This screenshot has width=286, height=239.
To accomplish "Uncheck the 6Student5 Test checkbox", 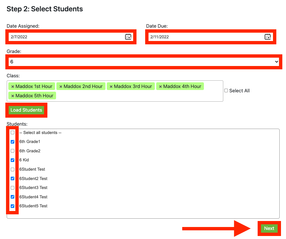I will point(12,206).
